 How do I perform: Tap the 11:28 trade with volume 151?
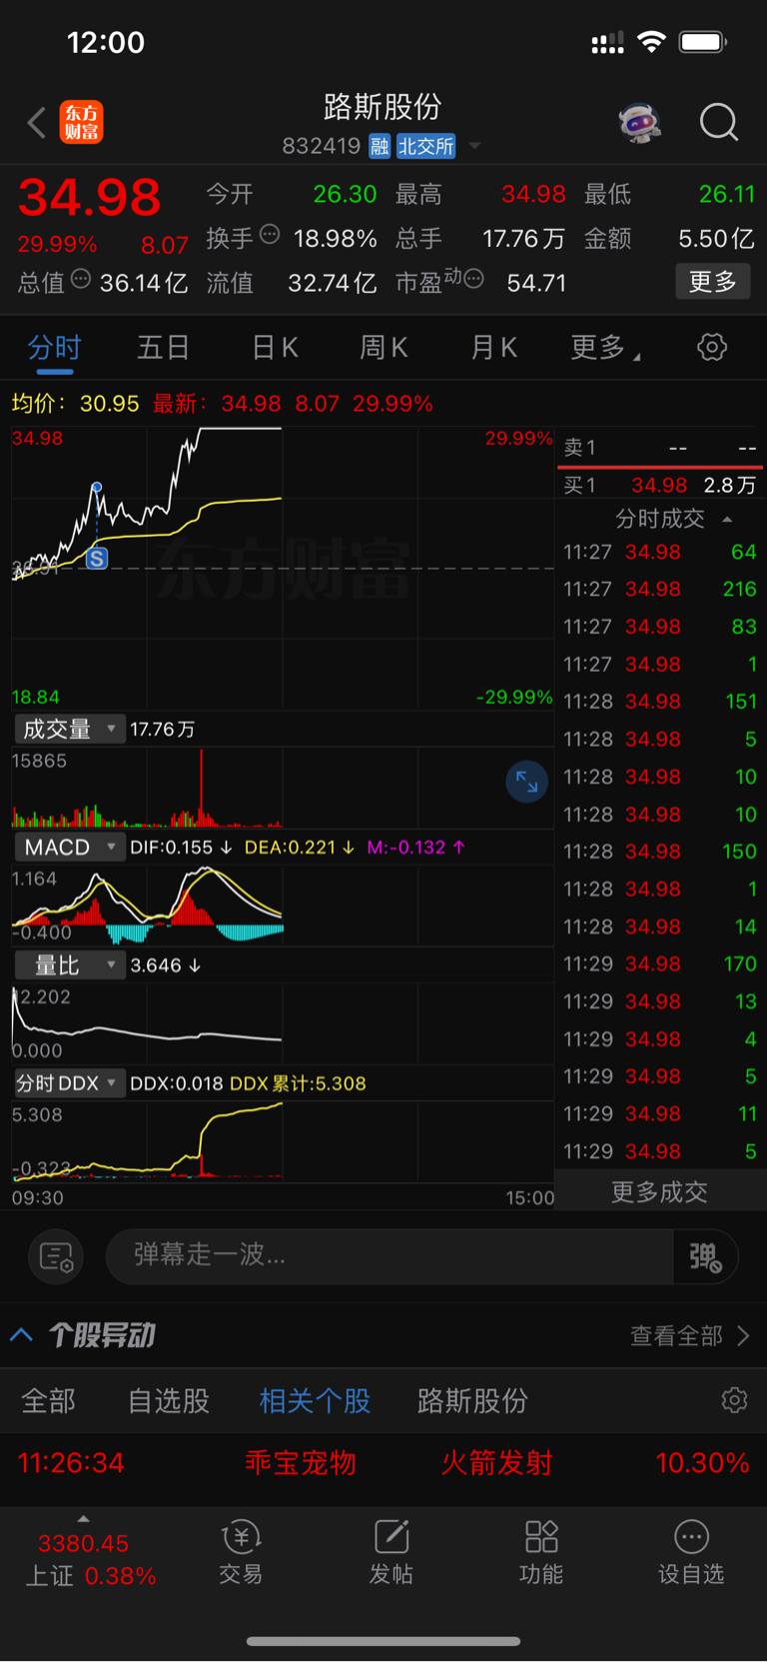coord(660,702)
